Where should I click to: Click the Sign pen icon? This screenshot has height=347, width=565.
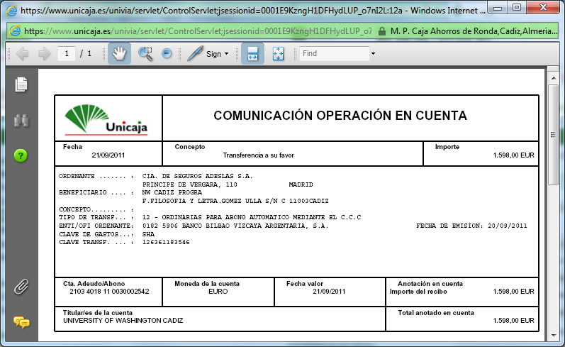coord(195,54)
